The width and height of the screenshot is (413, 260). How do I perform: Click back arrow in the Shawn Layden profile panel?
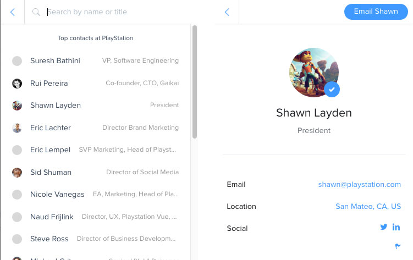pos(227,12)
